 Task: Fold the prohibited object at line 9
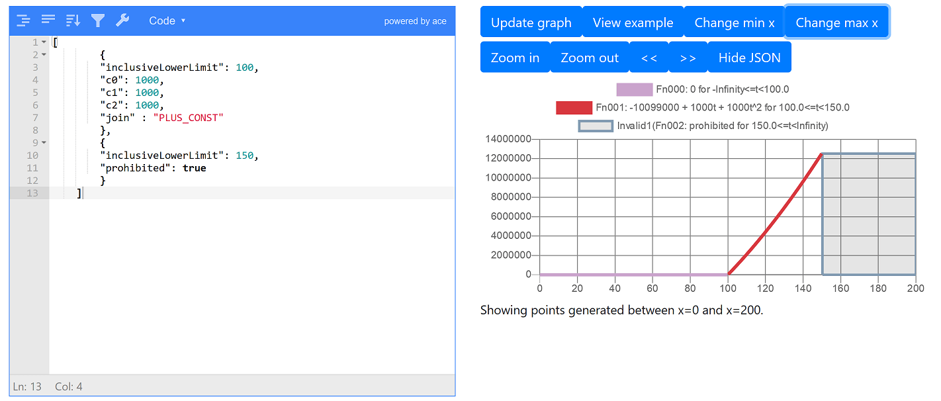(x=44, y=142)
